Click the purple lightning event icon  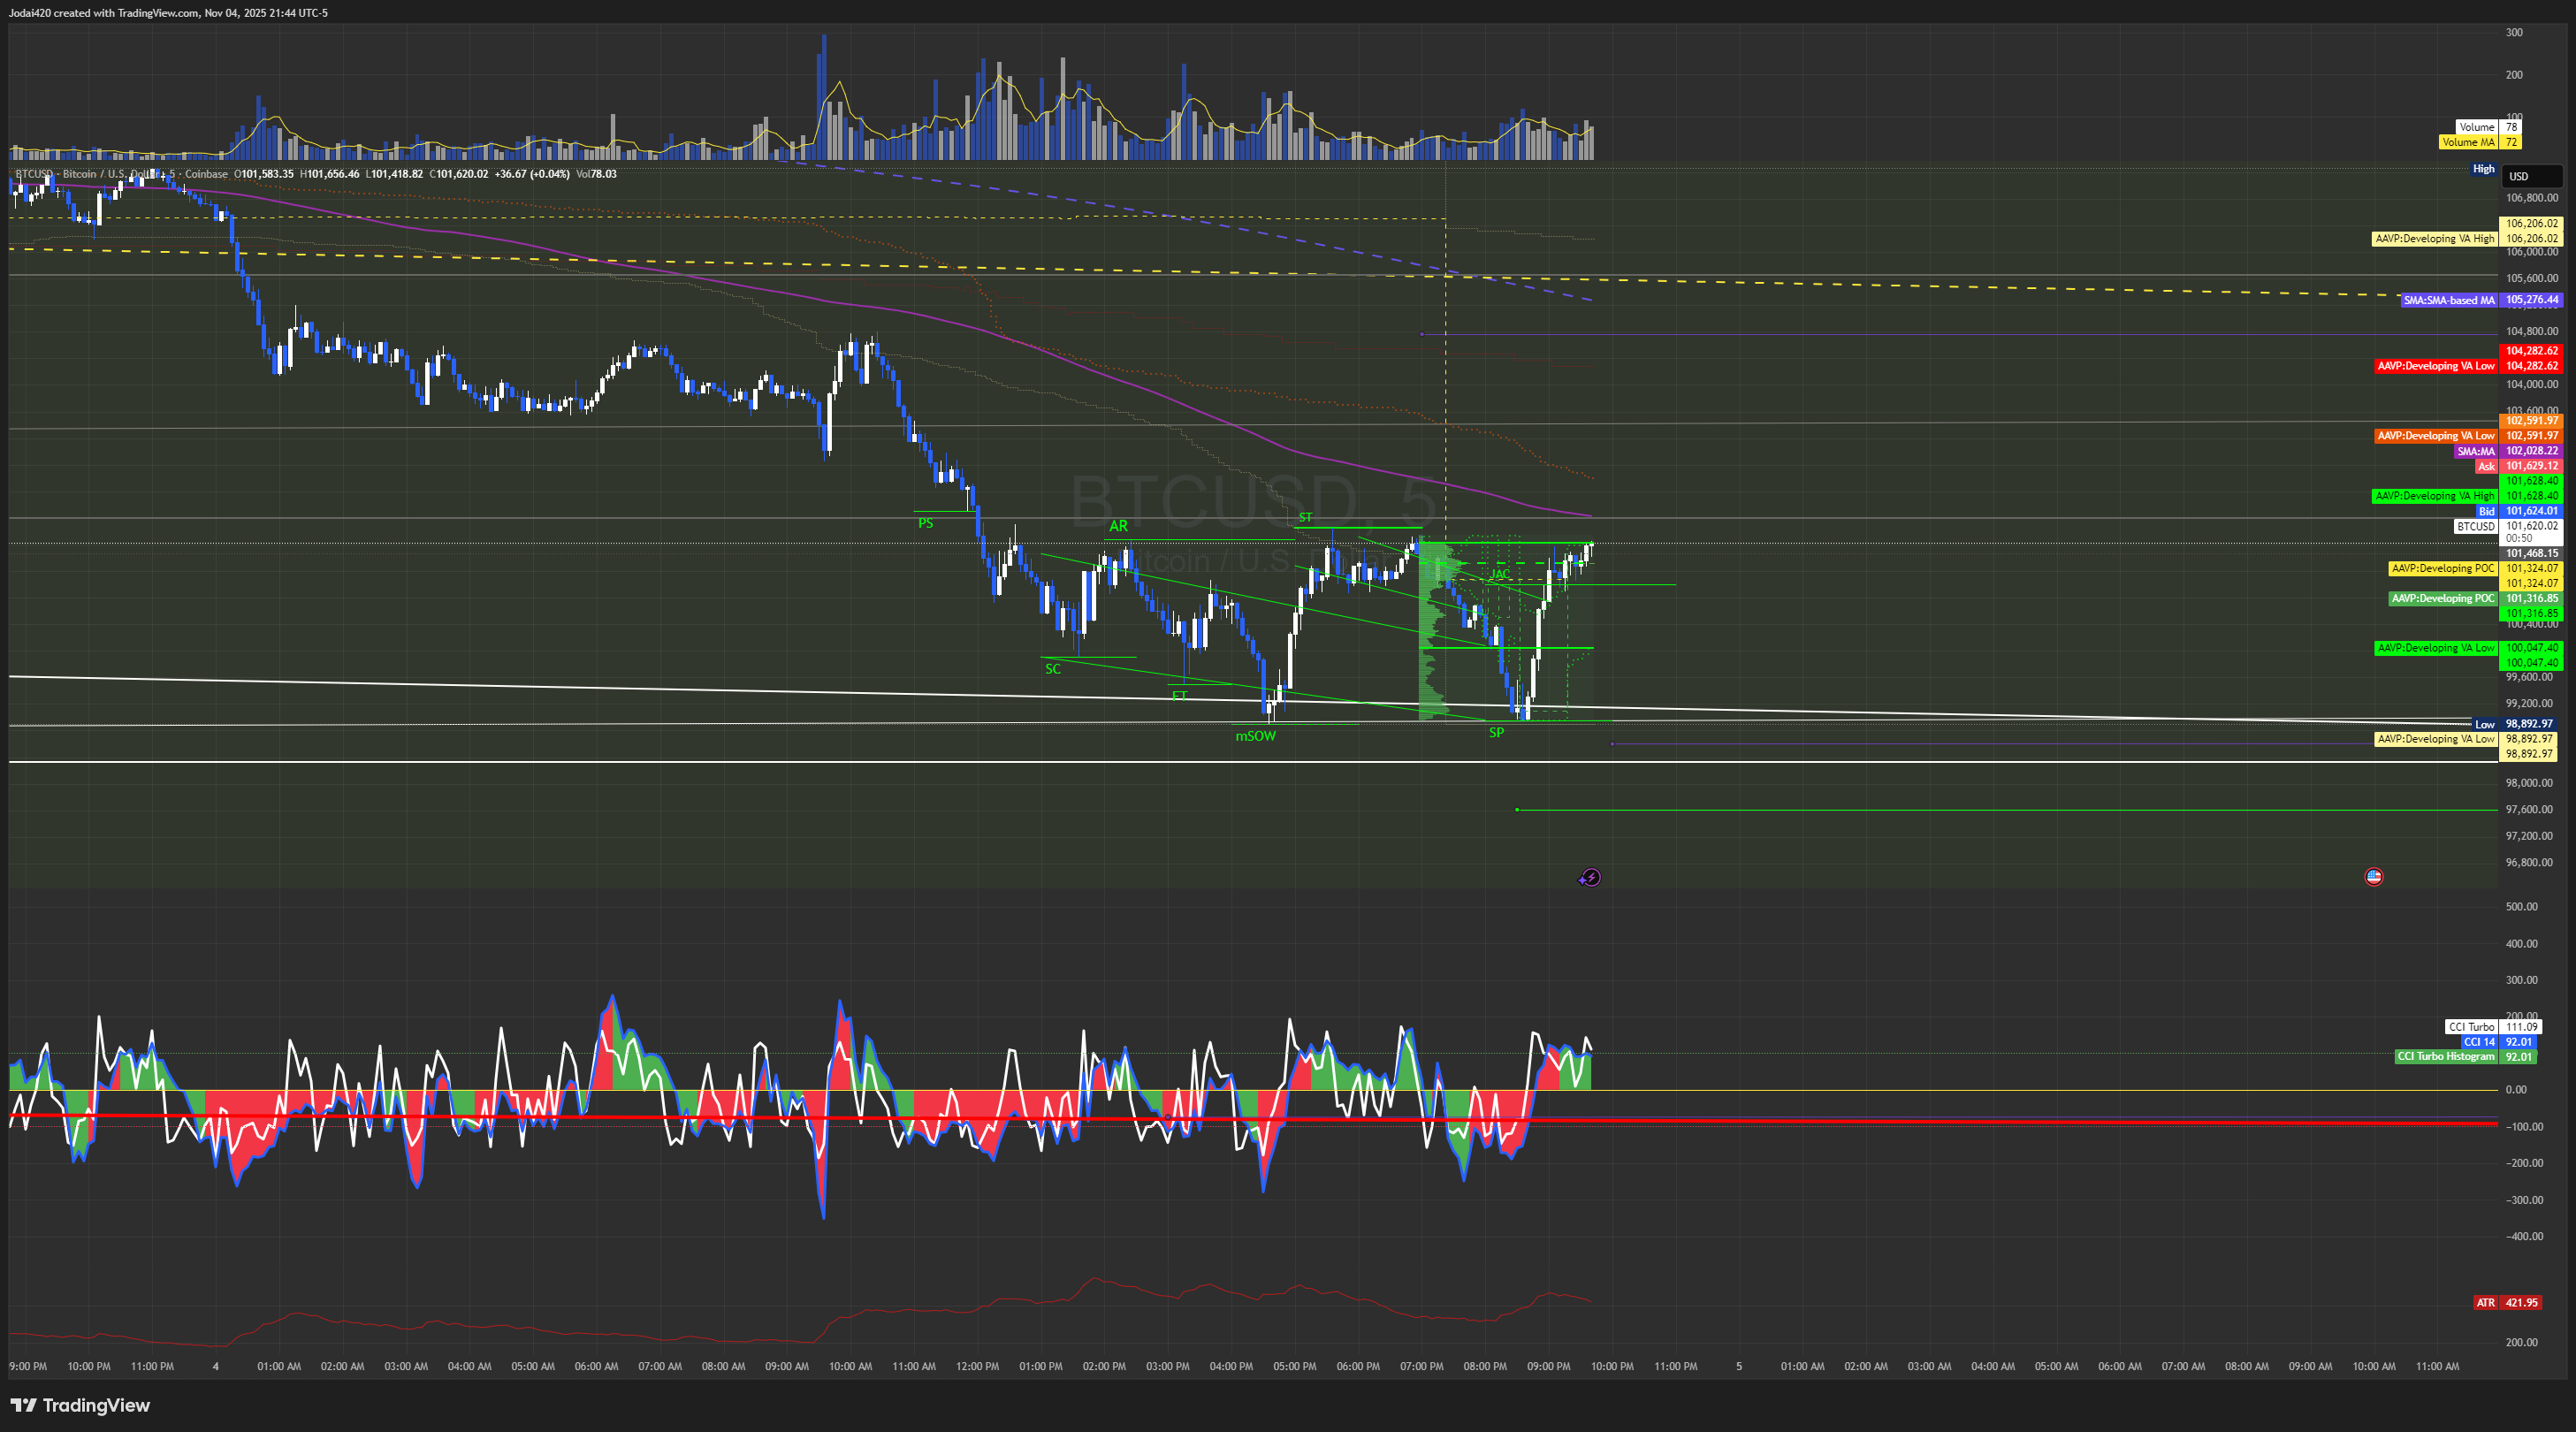coord(1590,878)
